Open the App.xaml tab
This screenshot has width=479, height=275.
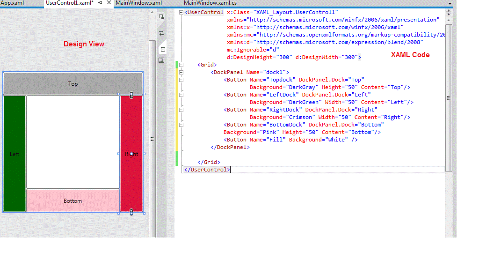point(13,2)
